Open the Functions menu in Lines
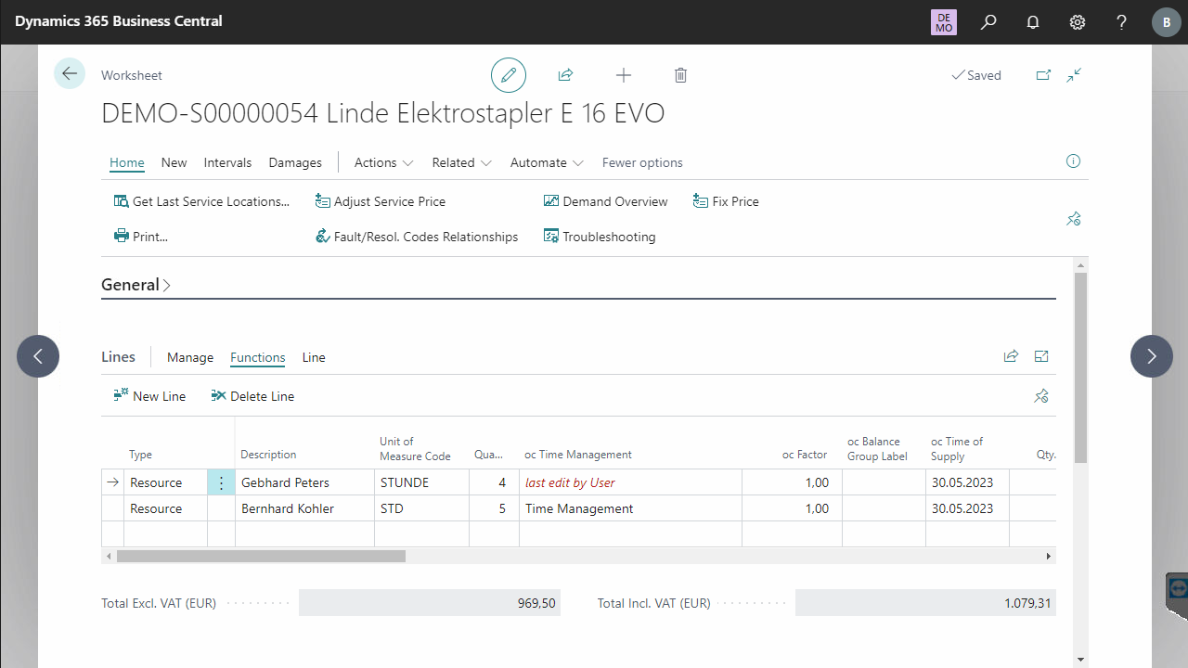Image resolution: width=1188 pixels, height=668 pixels. [258, 357]
